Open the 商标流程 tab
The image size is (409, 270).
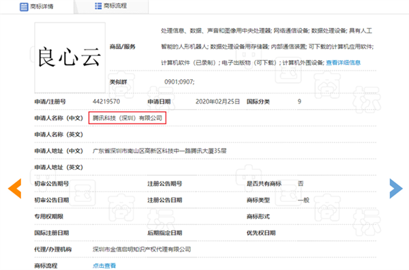pyautogui.click(x=111, y=6)
